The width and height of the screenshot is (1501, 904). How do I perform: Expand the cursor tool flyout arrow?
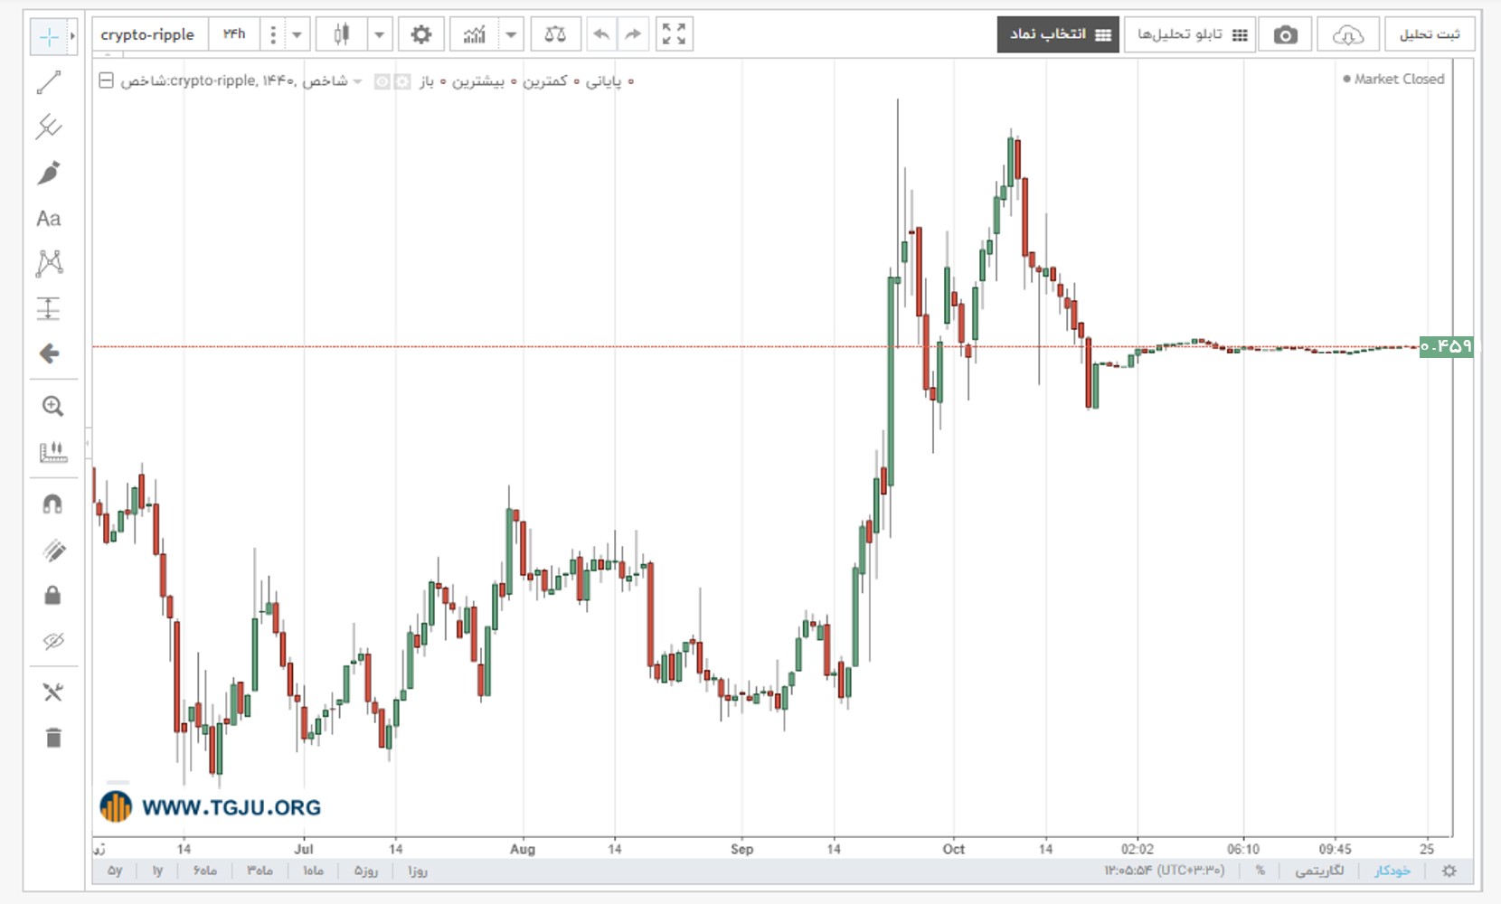pos(72,36)
